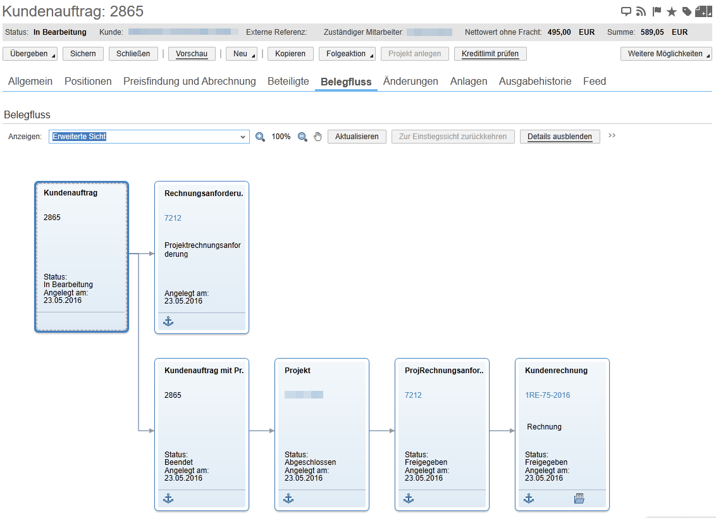The image size is (716, 518).
Task: Click the zoom in magnifier icon
Action: [260, 137]
